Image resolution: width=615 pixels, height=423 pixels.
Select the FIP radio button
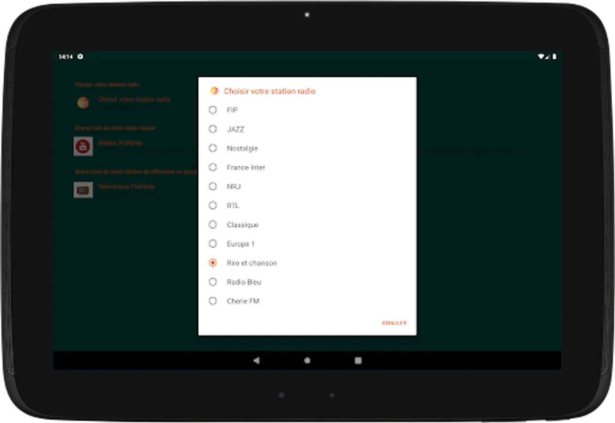[x=213, y=110]
